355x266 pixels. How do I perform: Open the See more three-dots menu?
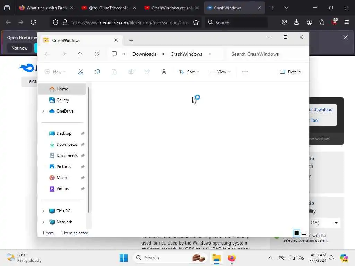click(245, 72)
